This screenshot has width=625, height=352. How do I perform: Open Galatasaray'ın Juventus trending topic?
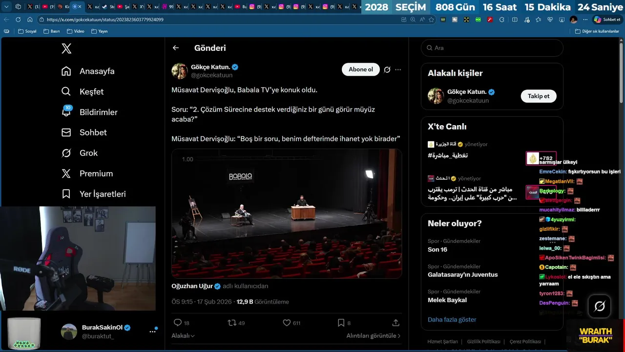point(463,275)
